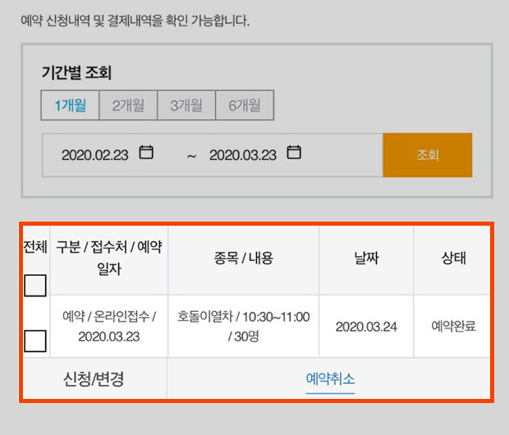This screenshot has width=509, height=435.
Task: Open the end date calendar icon
Action: (x=294, y=153)
